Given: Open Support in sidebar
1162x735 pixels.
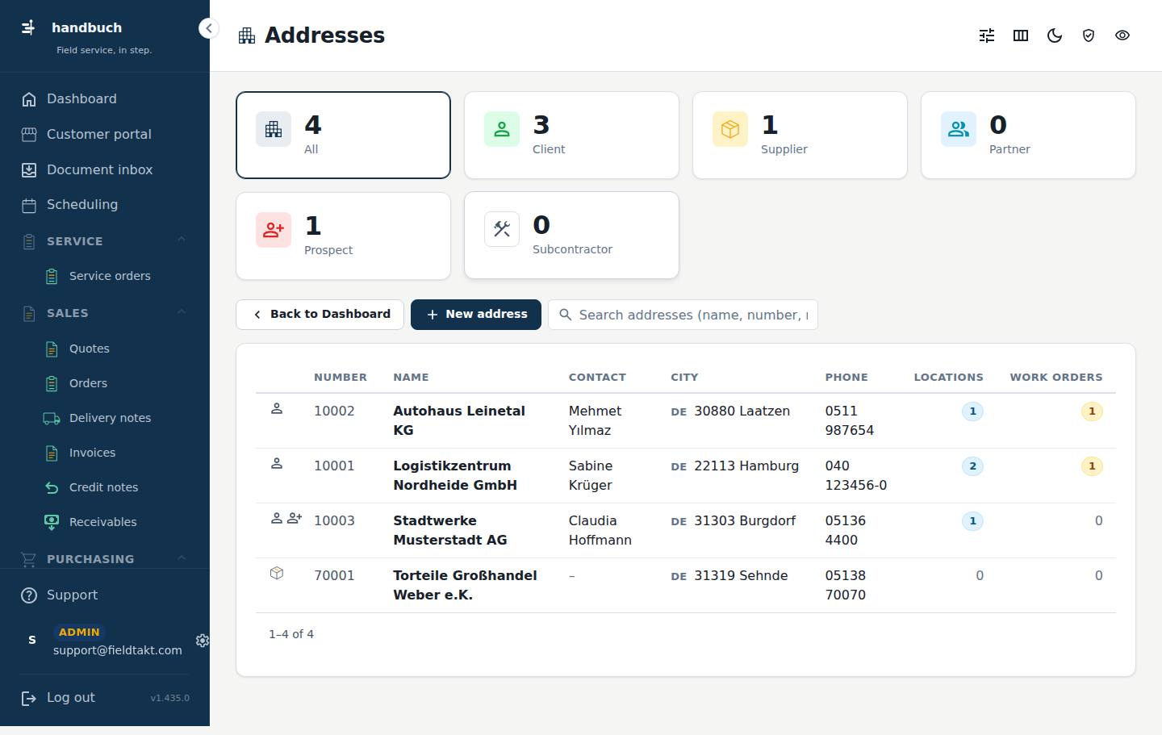Looking at the screenshot, I should (105, 595).
